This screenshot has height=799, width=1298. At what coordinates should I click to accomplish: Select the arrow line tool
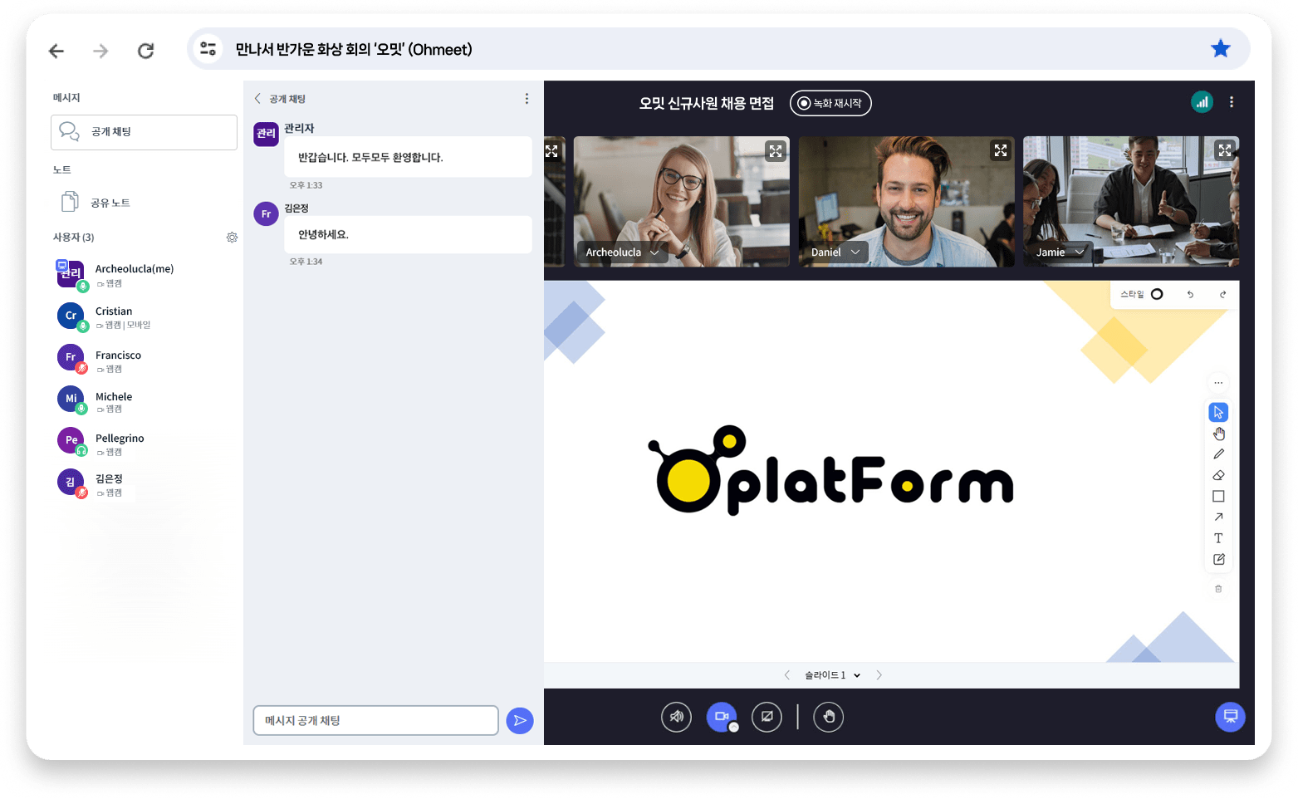click(1218, 517)
